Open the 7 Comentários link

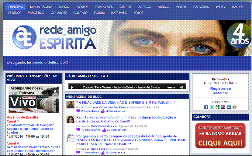(90, 152)
